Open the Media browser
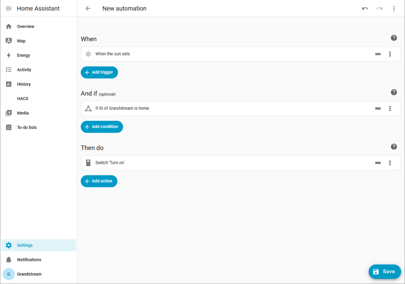Viewport: 405px width, 284px height. 39,113
